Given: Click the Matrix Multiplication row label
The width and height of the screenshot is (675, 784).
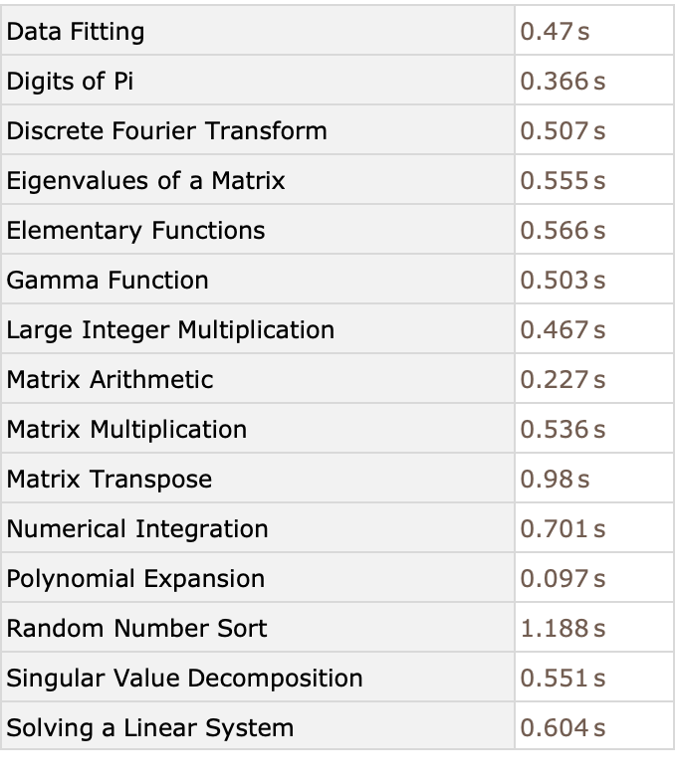Looking at the screenshot, I should [126, 430].
